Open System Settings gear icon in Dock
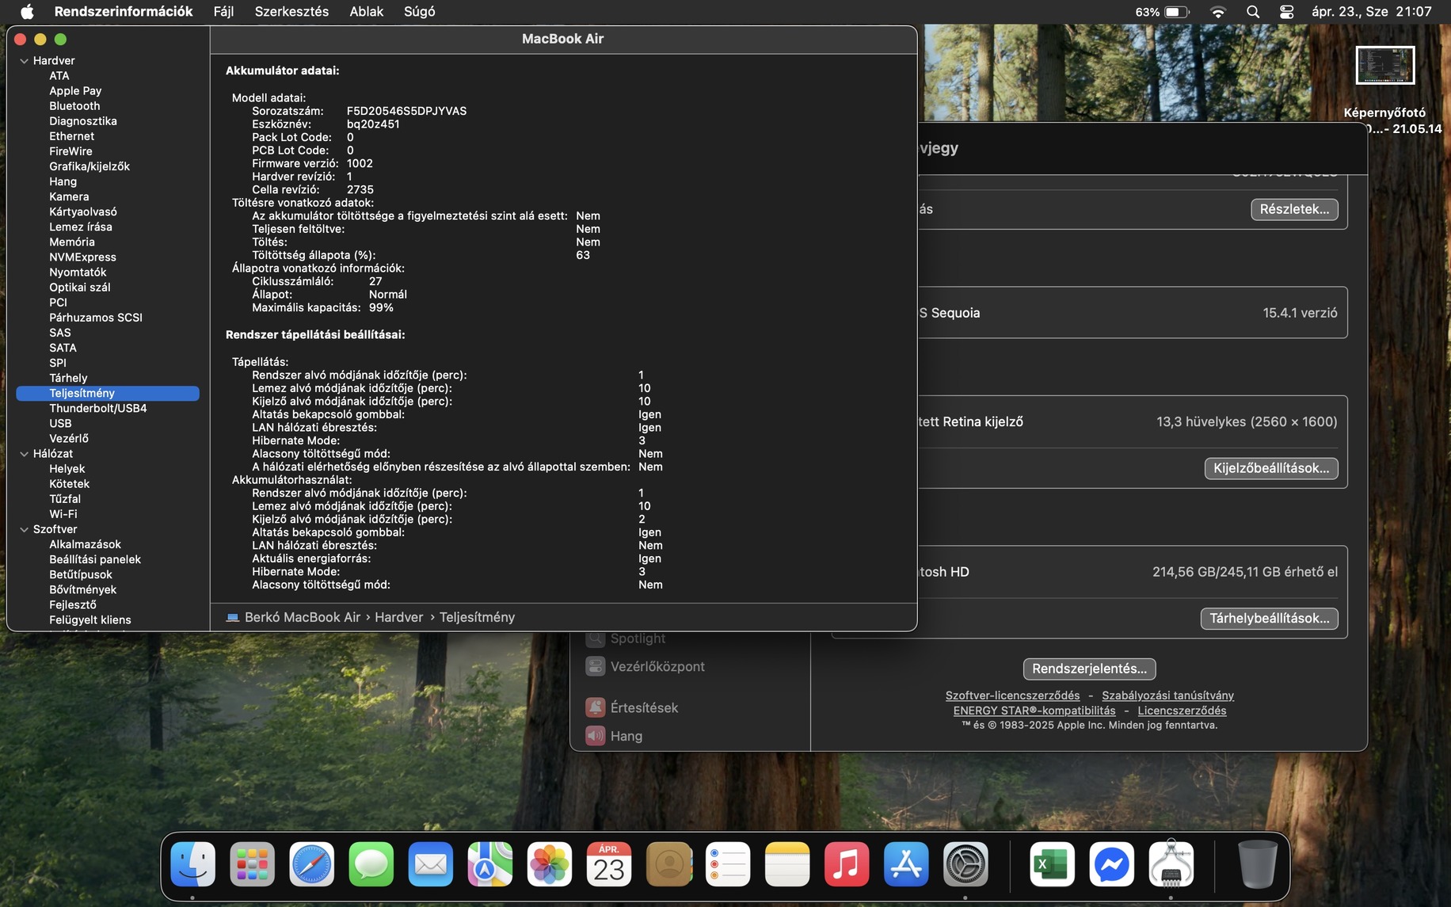Screen dimensions: 1451x907 click(965, 863)
